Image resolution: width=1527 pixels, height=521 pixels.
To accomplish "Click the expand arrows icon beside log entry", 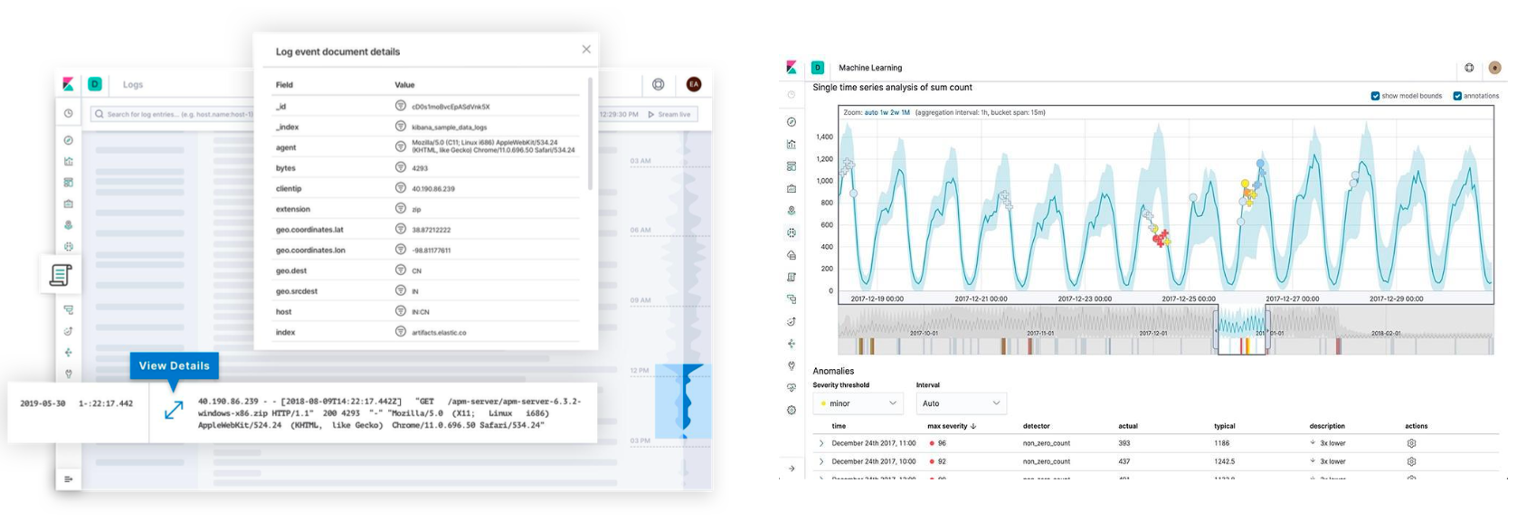I will coord(174,410).
